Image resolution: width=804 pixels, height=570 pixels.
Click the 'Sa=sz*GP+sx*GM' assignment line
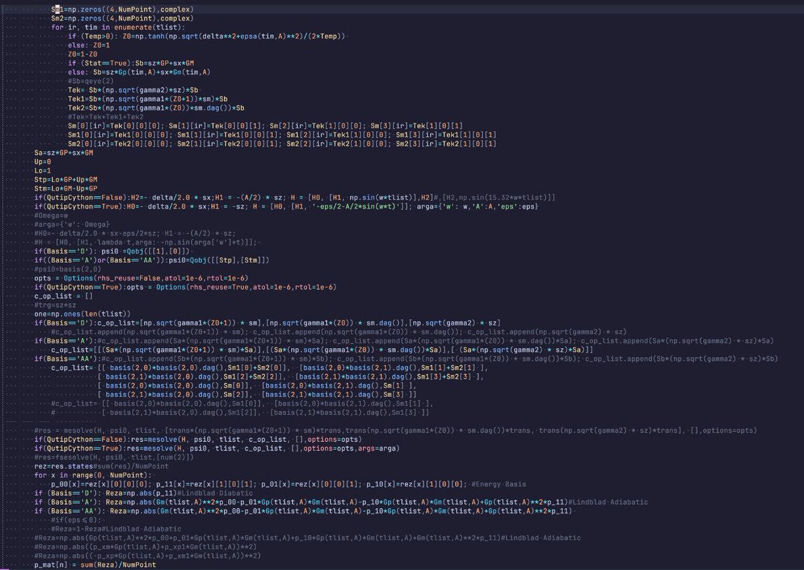[x=64, y=153]
